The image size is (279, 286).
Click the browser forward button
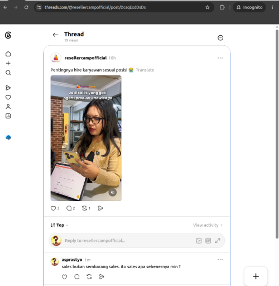click(16, 7)
